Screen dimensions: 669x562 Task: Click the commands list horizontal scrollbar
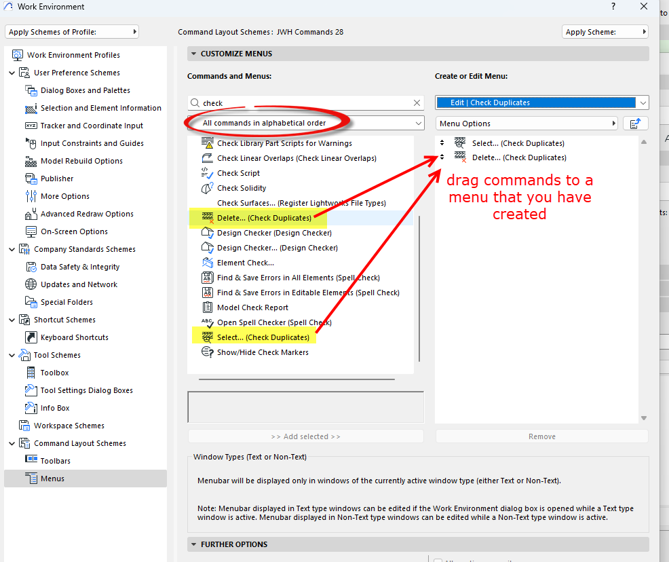click(x=297, y=379)
